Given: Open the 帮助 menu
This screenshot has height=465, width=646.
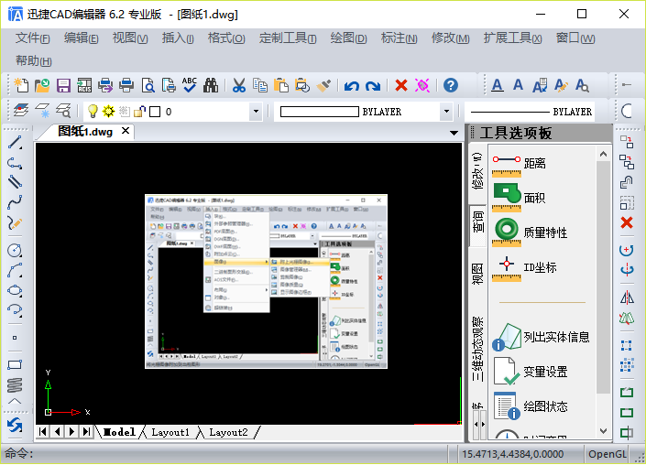Looking at the screenshot, I should click(33, 61).
